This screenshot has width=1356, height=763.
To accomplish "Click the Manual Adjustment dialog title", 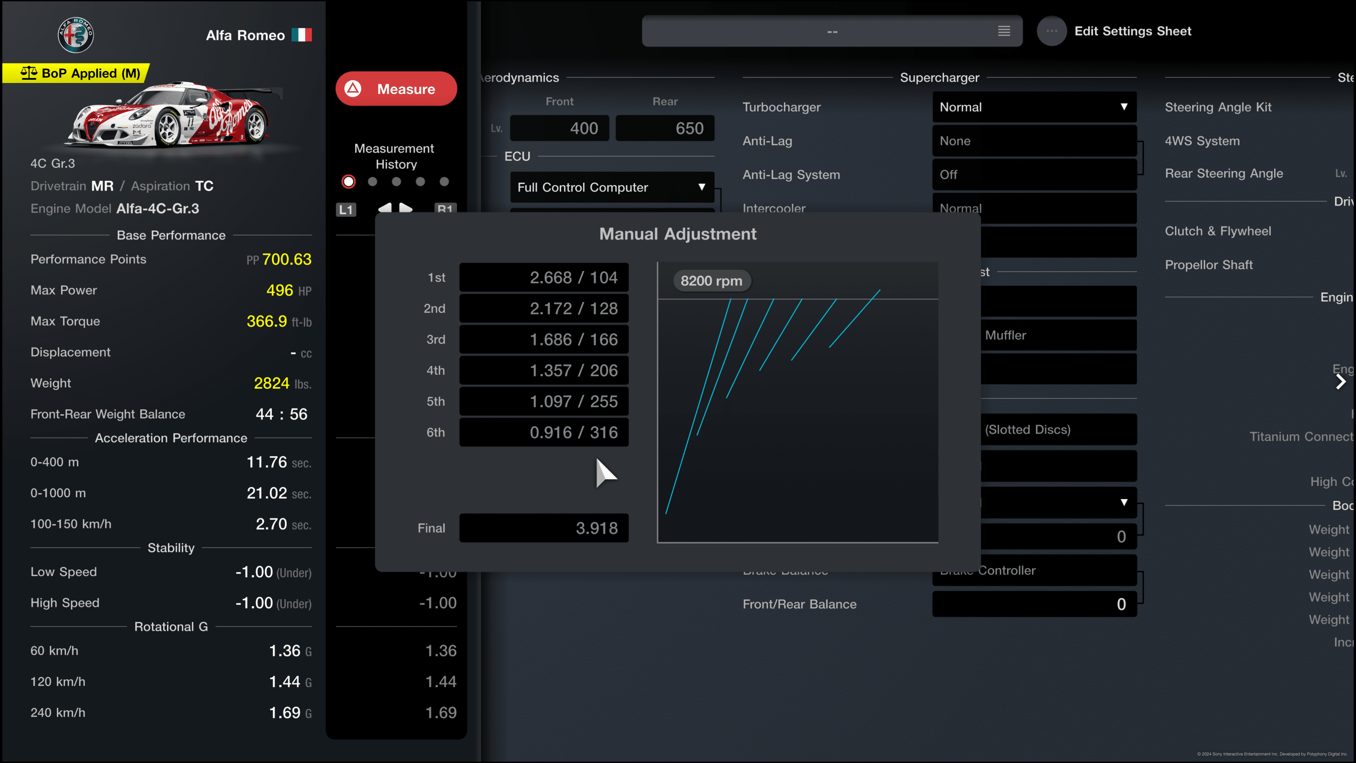I will coord(678,234).
